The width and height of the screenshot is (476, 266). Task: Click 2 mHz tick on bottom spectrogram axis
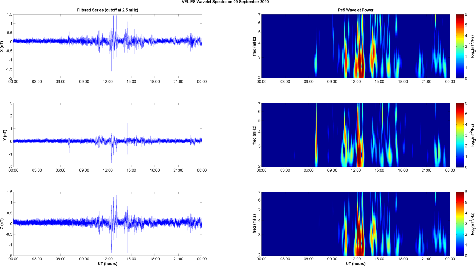pyautogui.click(x=259, y=255)
